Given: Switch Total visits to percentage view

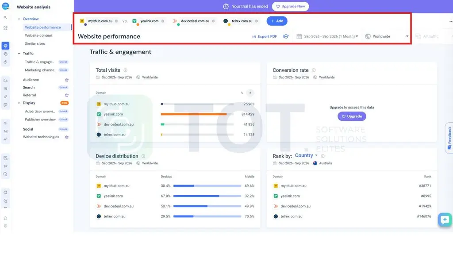Looking at the screenshot, I should coord(242,93).
